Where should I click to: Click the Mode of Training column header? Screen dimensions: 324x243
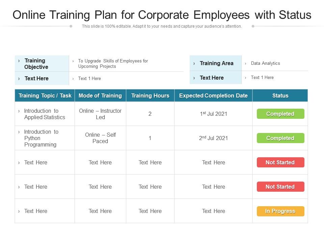tap(100, 96)
